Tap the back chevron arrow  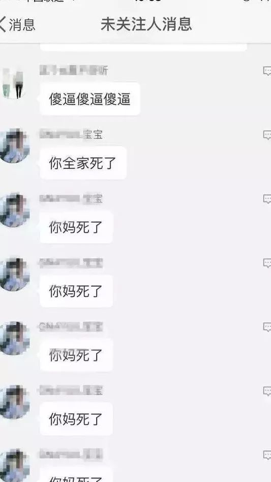[x=3, y=24]
